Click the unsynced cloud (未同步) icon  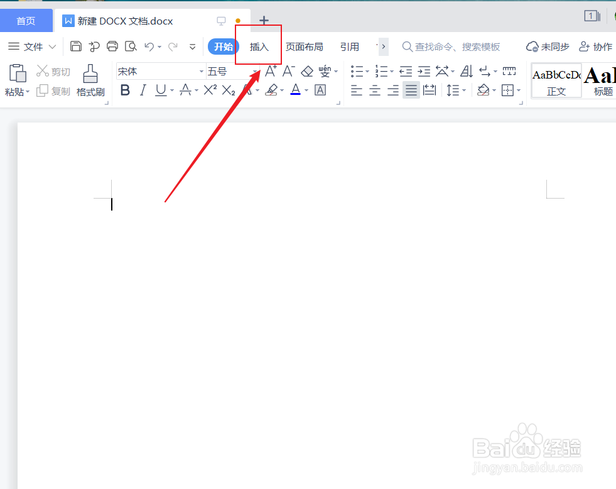point(548,47)
